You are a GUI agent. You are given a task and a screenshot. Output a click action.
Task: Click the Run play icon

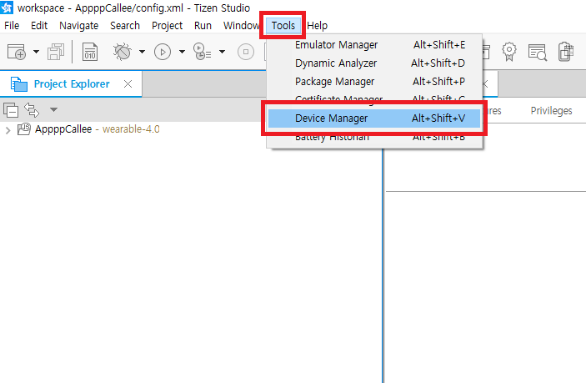click(x=163, y=52)
